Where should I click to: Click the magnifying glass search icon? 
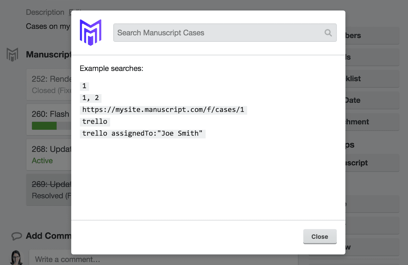coord(328,33)
